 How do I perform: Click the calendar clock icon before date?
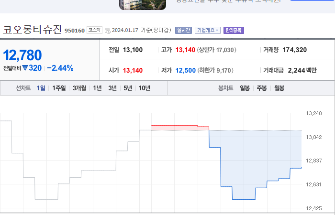click(108, 31)
